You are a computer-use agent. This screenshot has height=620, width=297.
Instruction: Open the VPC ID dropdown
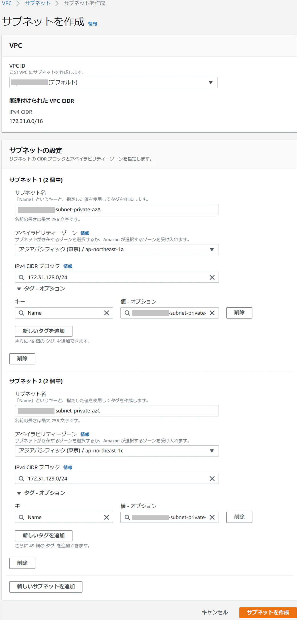113,82
